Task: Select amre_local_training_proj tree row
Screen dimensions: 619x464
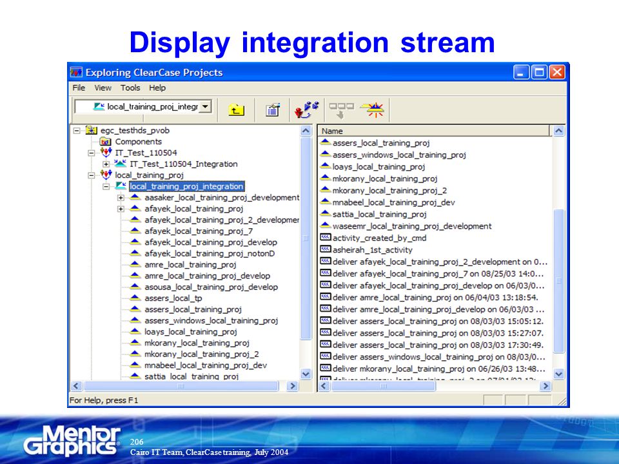Action: (x=190, y=264)
